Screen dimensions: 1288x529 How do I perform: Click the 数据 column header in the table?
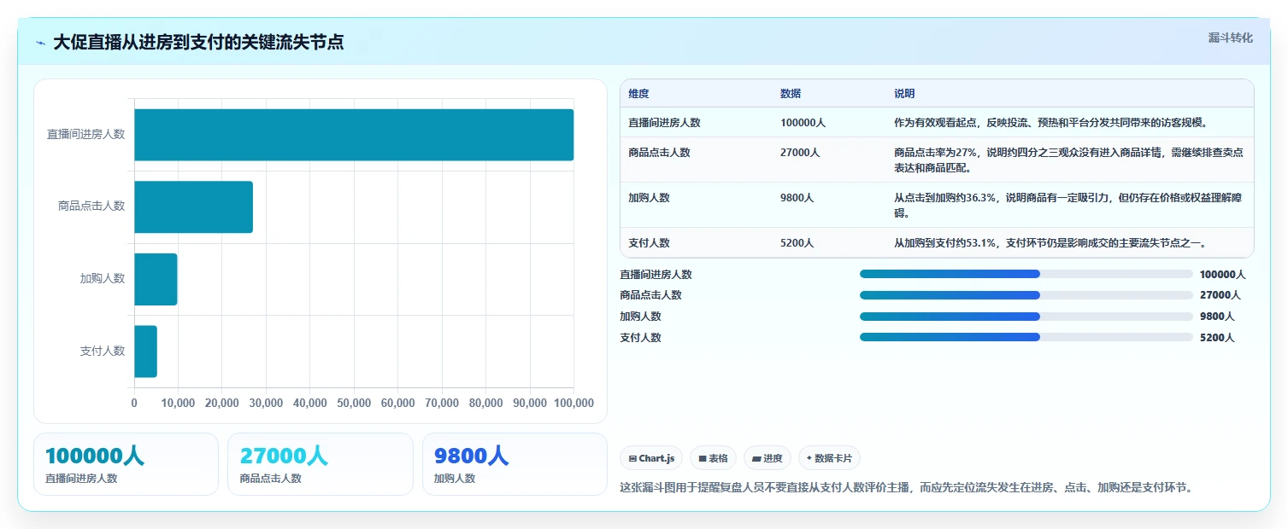[791, 94]
